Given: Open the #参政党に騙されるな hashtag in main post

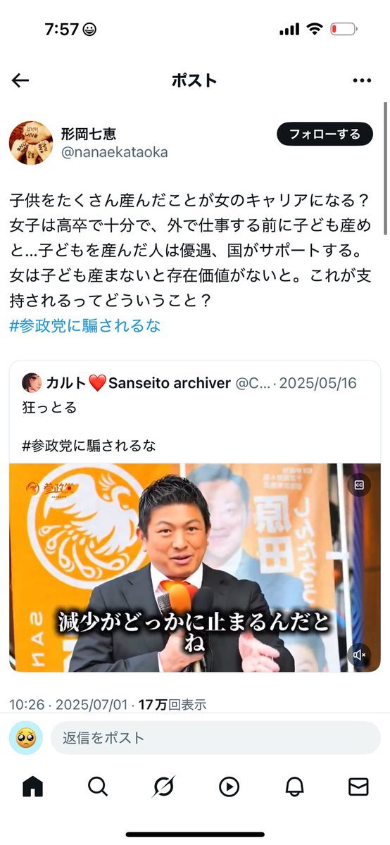Looking at the screenshot, I should coord(85,325).
